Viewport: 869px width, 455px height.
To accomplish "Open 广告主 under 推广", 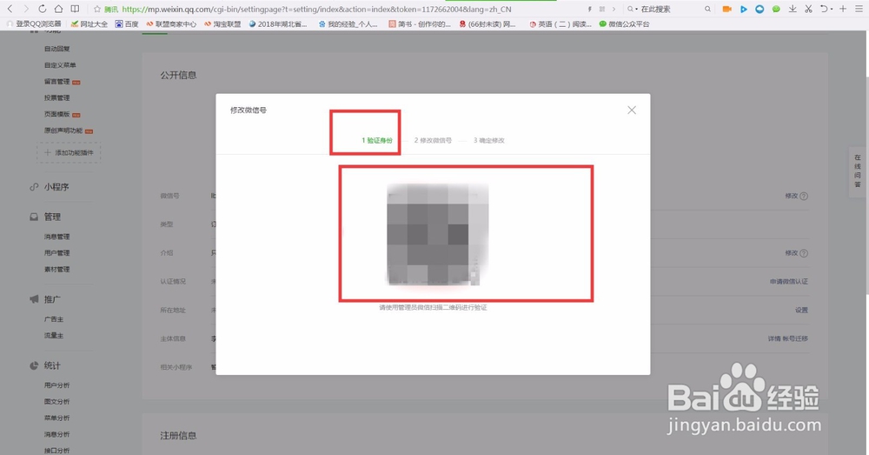I will (54, 319).
